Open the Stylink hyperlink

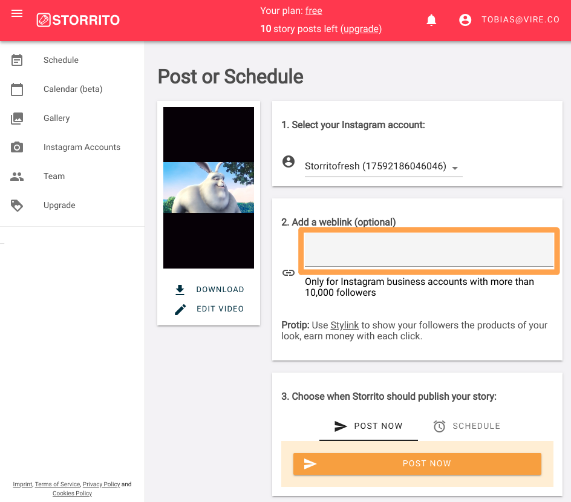345,325
